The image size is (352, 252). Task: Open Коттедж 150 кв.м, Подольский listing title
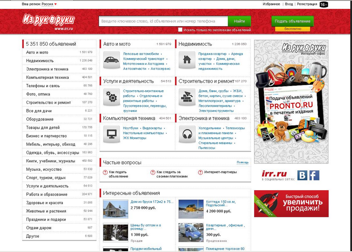point(221,203)
